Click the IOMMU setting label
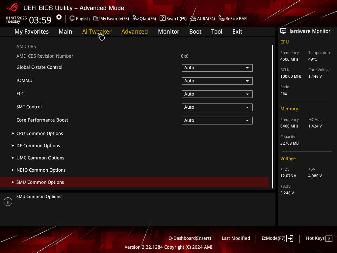Screen dimensions: 337x253 pos(24,80)
